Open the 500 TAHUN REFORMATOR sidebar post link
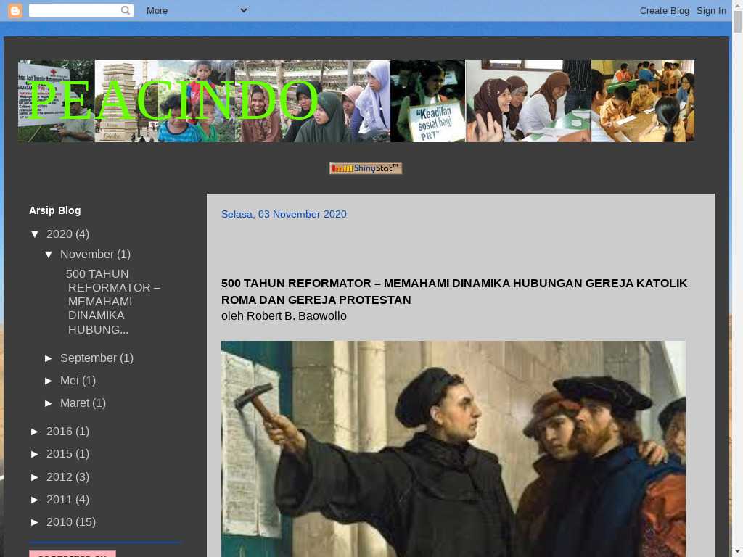 tap(114, 302)
